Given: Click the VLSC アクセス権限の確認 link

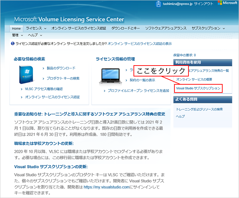Looking at the screenshot, I should (x=44, y=89).
